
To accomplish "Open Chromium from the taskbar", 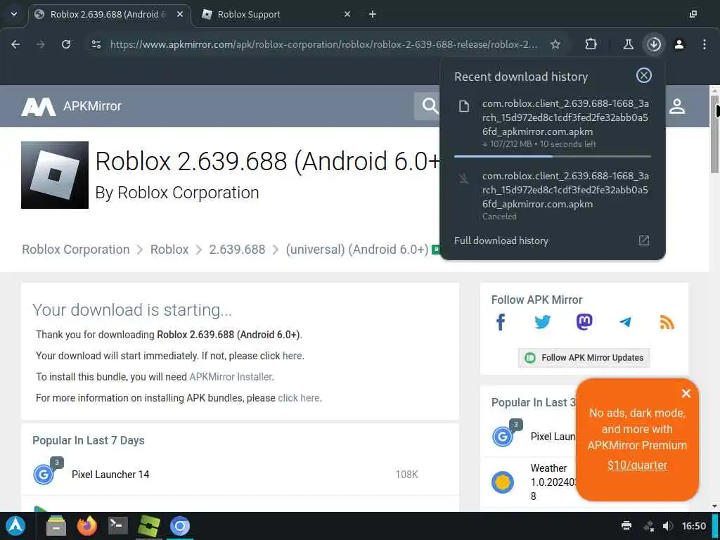I will coord(179,526).
